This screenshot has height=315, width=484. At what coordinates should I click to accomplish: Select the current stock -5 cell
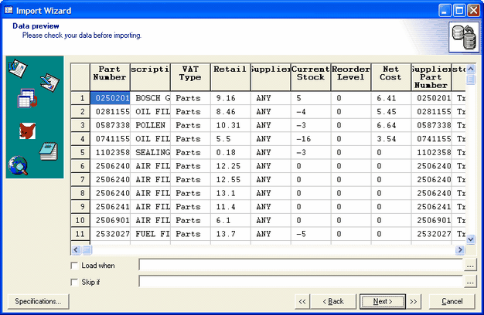coord(311,234)
